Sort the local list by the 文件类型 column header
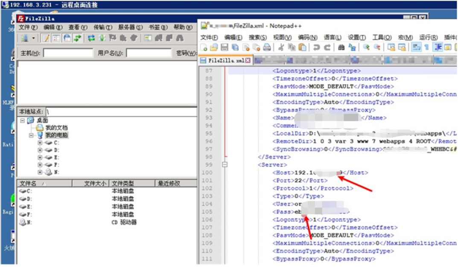Viewport: 461px width, 267px height. (132, 184)
